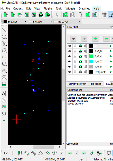Open the color By Layer dropdown

[x=15, y=22]
